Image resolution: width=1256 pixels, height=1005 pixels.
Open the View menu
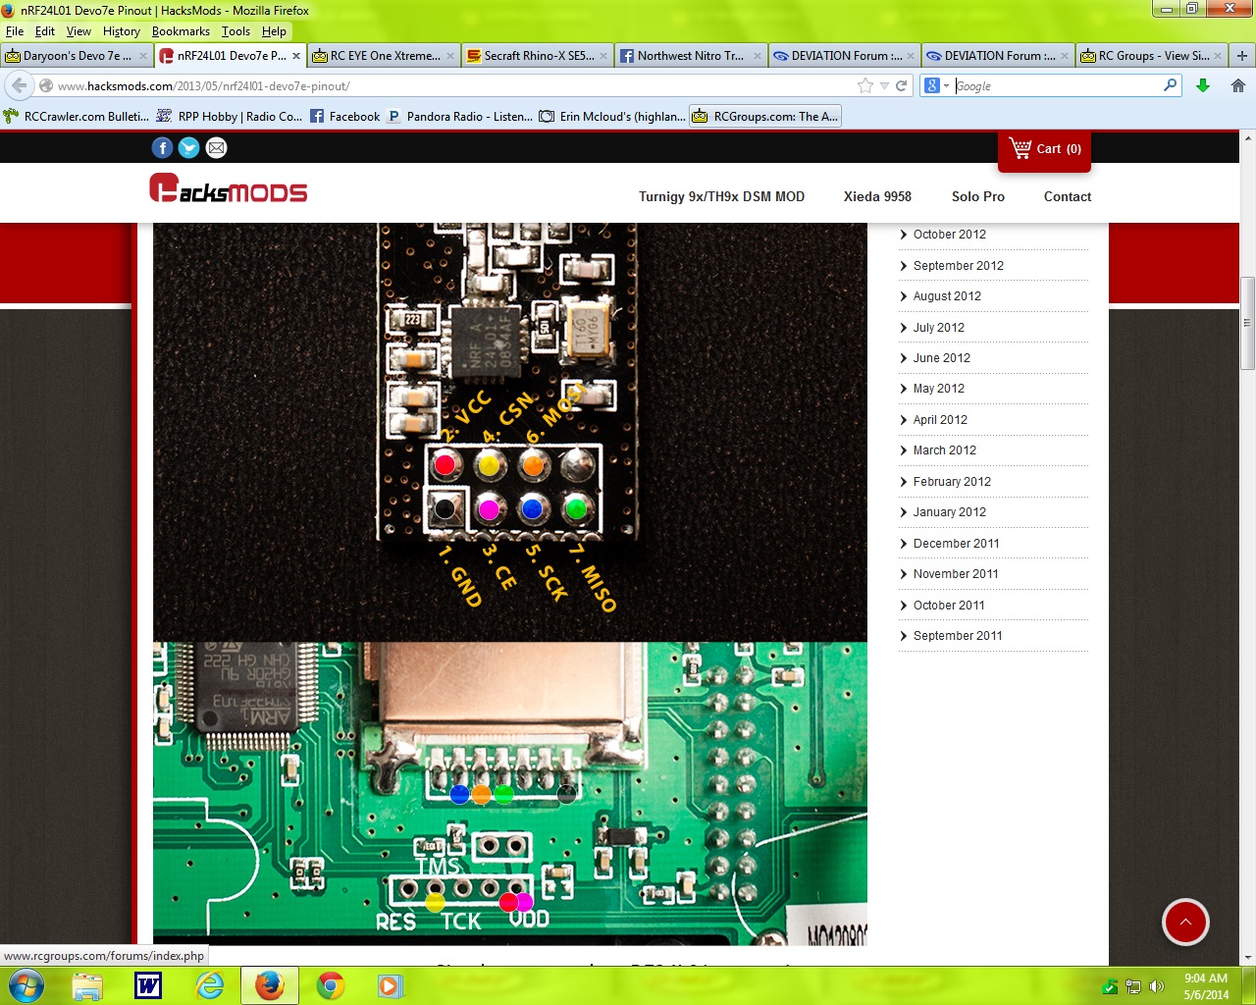[78, 31]
